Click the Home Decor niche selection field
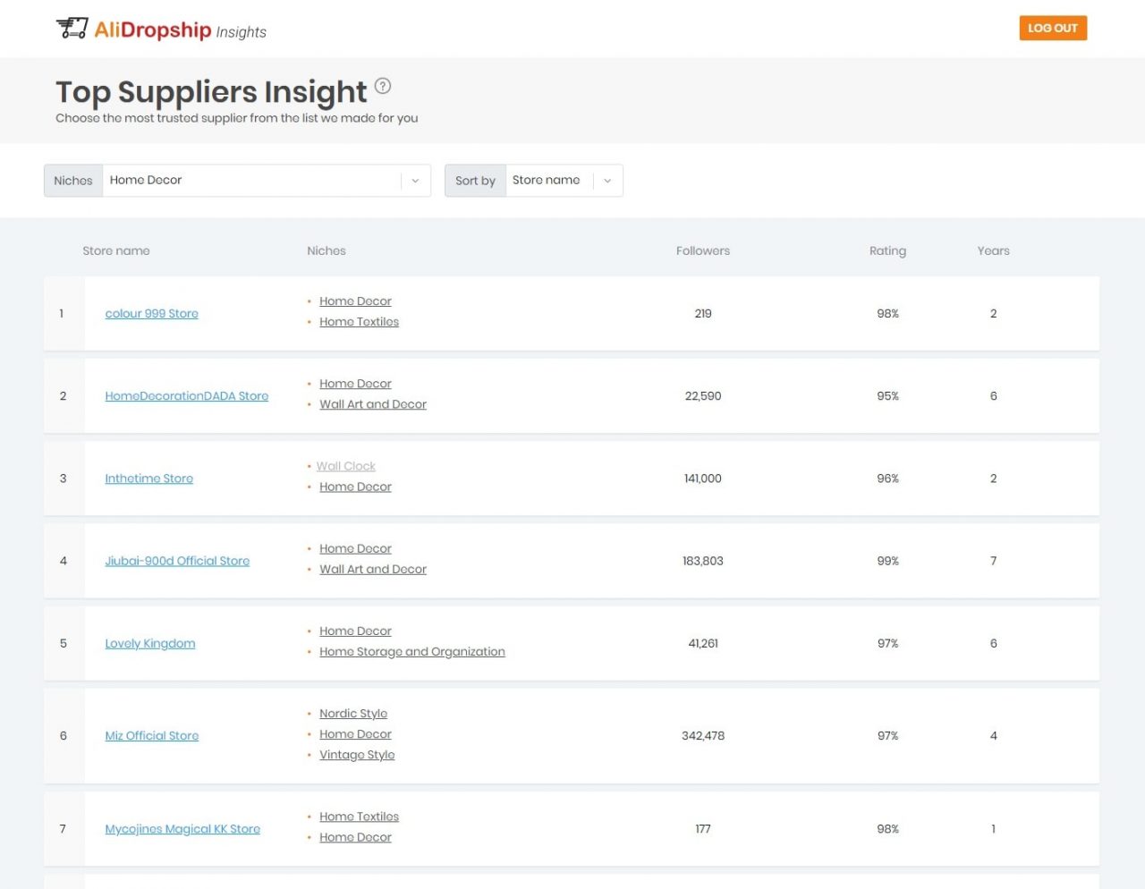The image size is (1145, 889). click(x=250, y=181)
